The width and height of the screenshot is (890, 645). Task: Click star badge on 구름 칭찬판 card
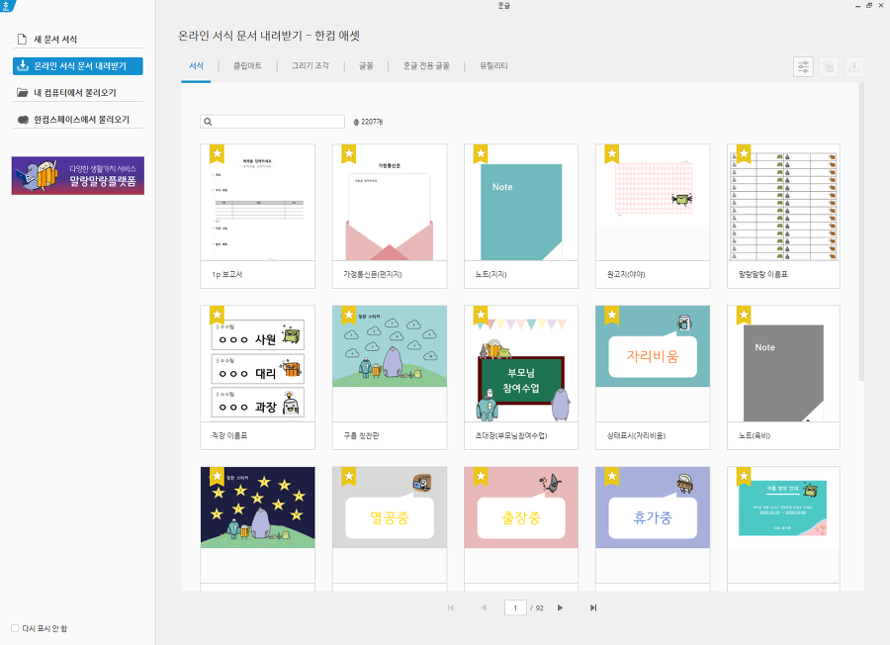pyautogui.click(x=348, y=315)
